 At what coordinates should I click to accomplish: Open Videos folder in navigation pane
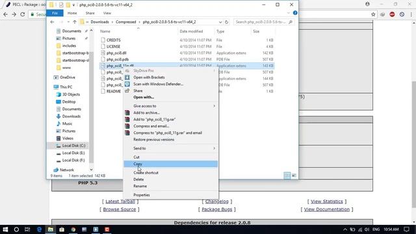[68, 138]
